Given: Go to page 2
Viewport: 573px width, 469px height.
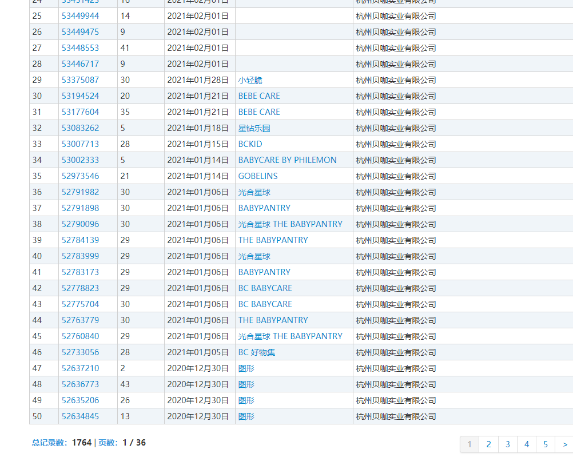Looking at the screenshot, I should click(x=488, y=444).
